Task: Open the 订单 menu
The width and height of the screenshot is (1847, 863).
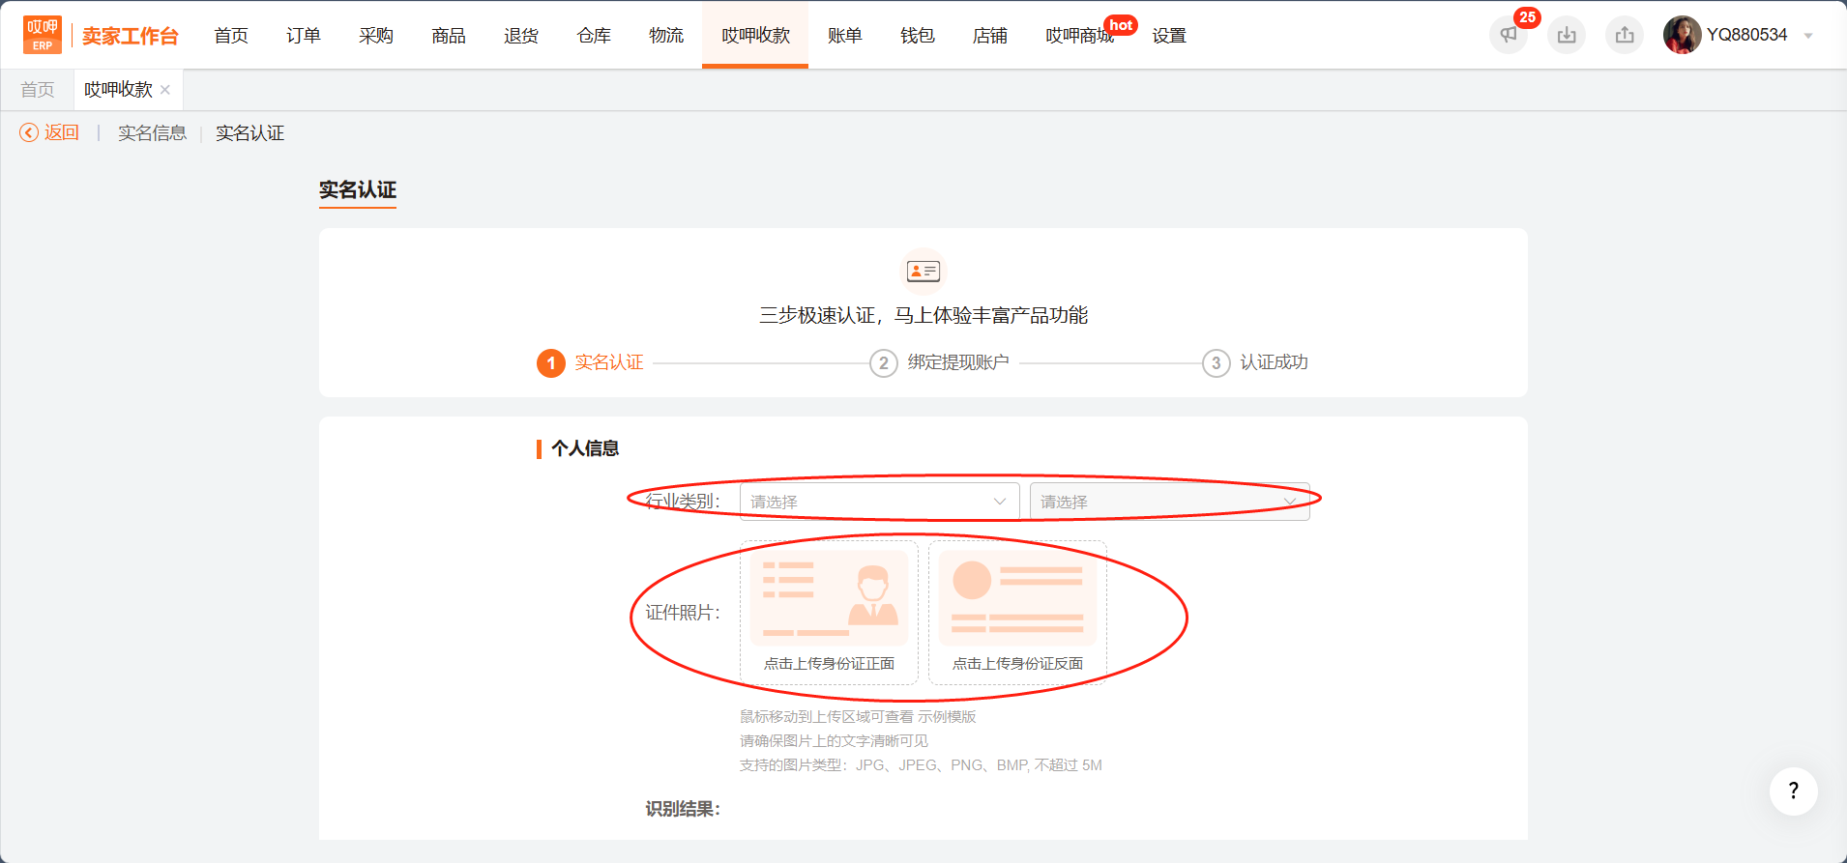Action: (304, 36)
